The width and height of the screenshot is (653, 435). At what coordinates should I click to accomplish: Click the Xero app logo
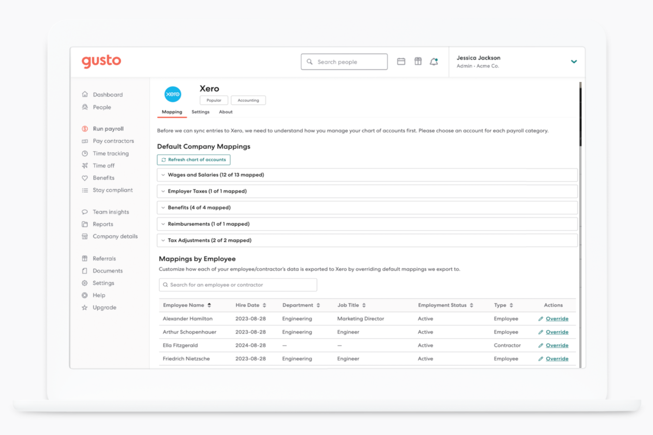tap(173, 94)
